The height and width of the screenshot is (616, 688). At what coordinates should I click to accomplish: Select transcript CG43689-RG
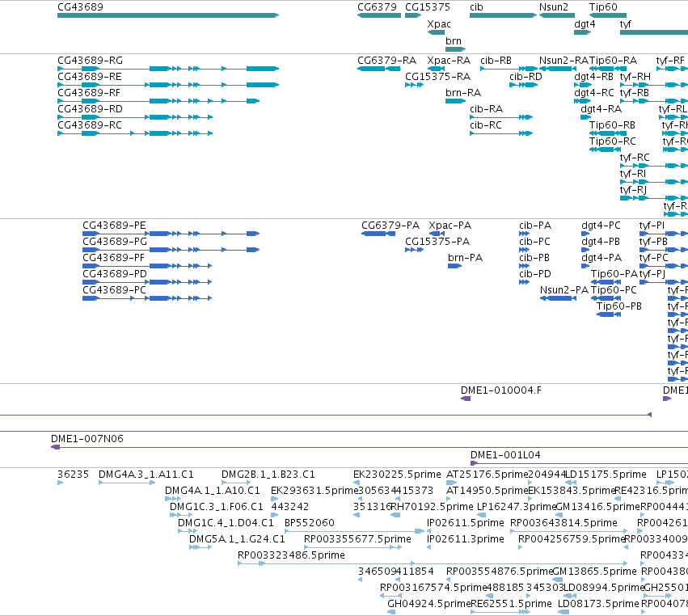(x=168, y=69)
